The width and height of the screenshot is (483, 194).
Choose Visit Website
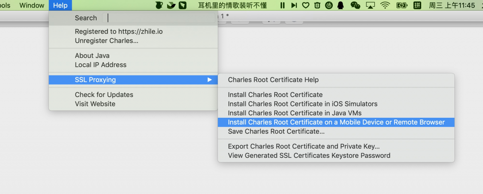[x=133, y=104]
